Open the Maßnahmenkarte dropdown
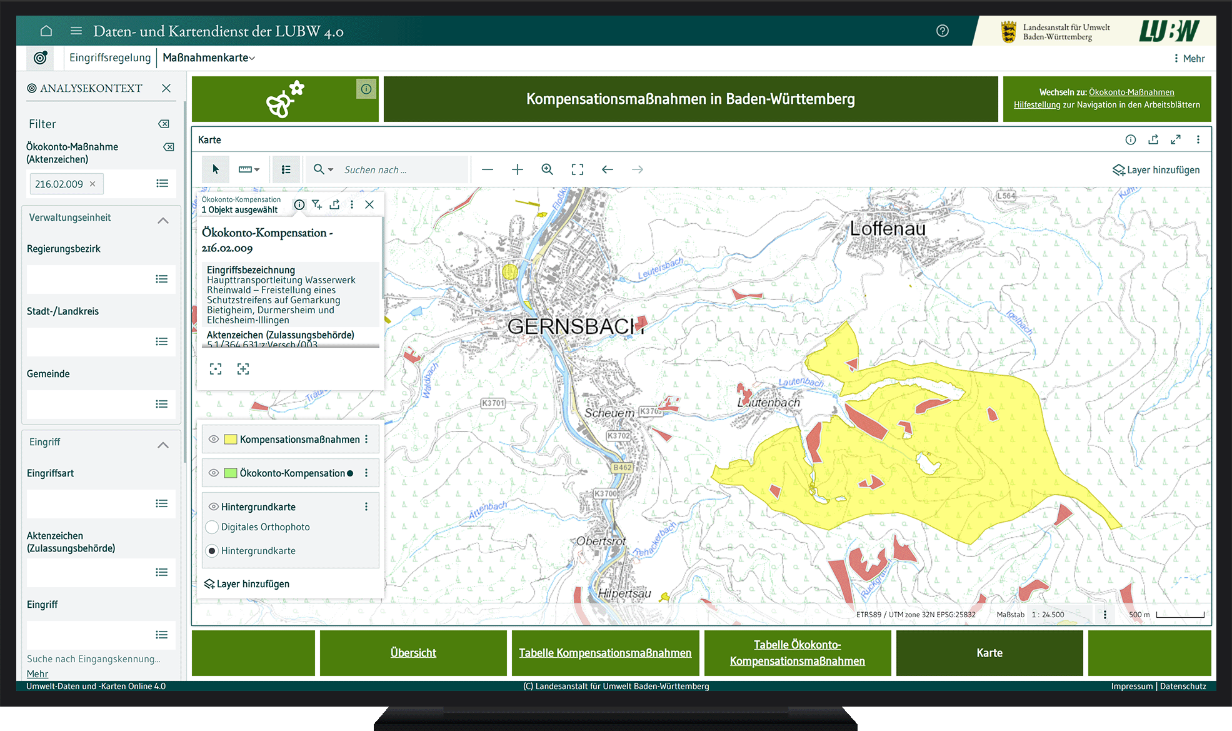The image size is (1232, 731). pyautogui.click(x=209, y=58)
